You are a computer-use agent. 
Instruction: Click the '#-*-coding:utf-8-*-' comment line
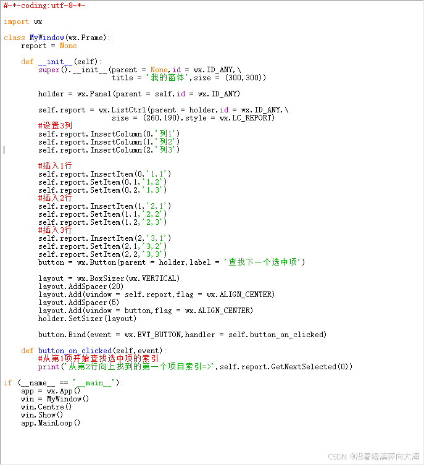tap(44, 6)
